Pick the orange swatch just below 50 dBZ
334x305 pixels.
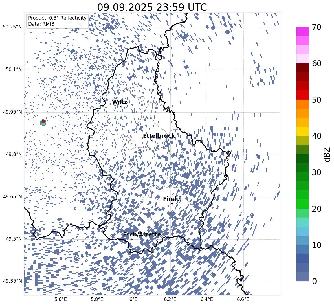coord(303,104)
